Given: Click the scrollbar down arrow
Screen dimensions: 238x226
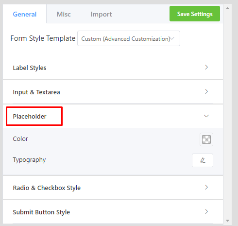Looking at the screenshot, I should (227, 221).
